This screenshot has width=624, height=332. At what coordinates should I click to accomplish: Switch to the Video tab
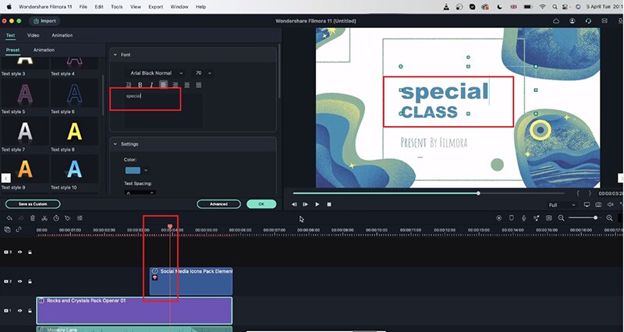pyautogui.click(x=33, y=35)
